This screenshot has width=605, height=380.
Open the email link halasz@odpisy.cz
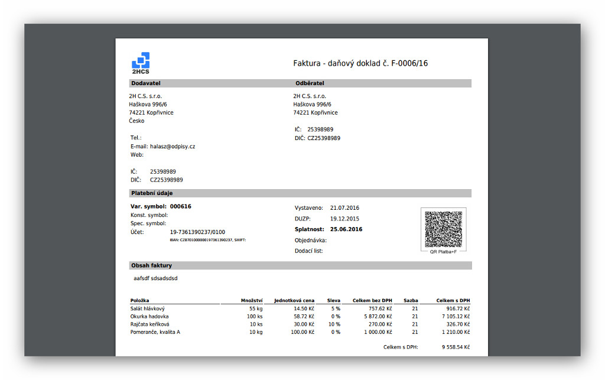point(173,146)
